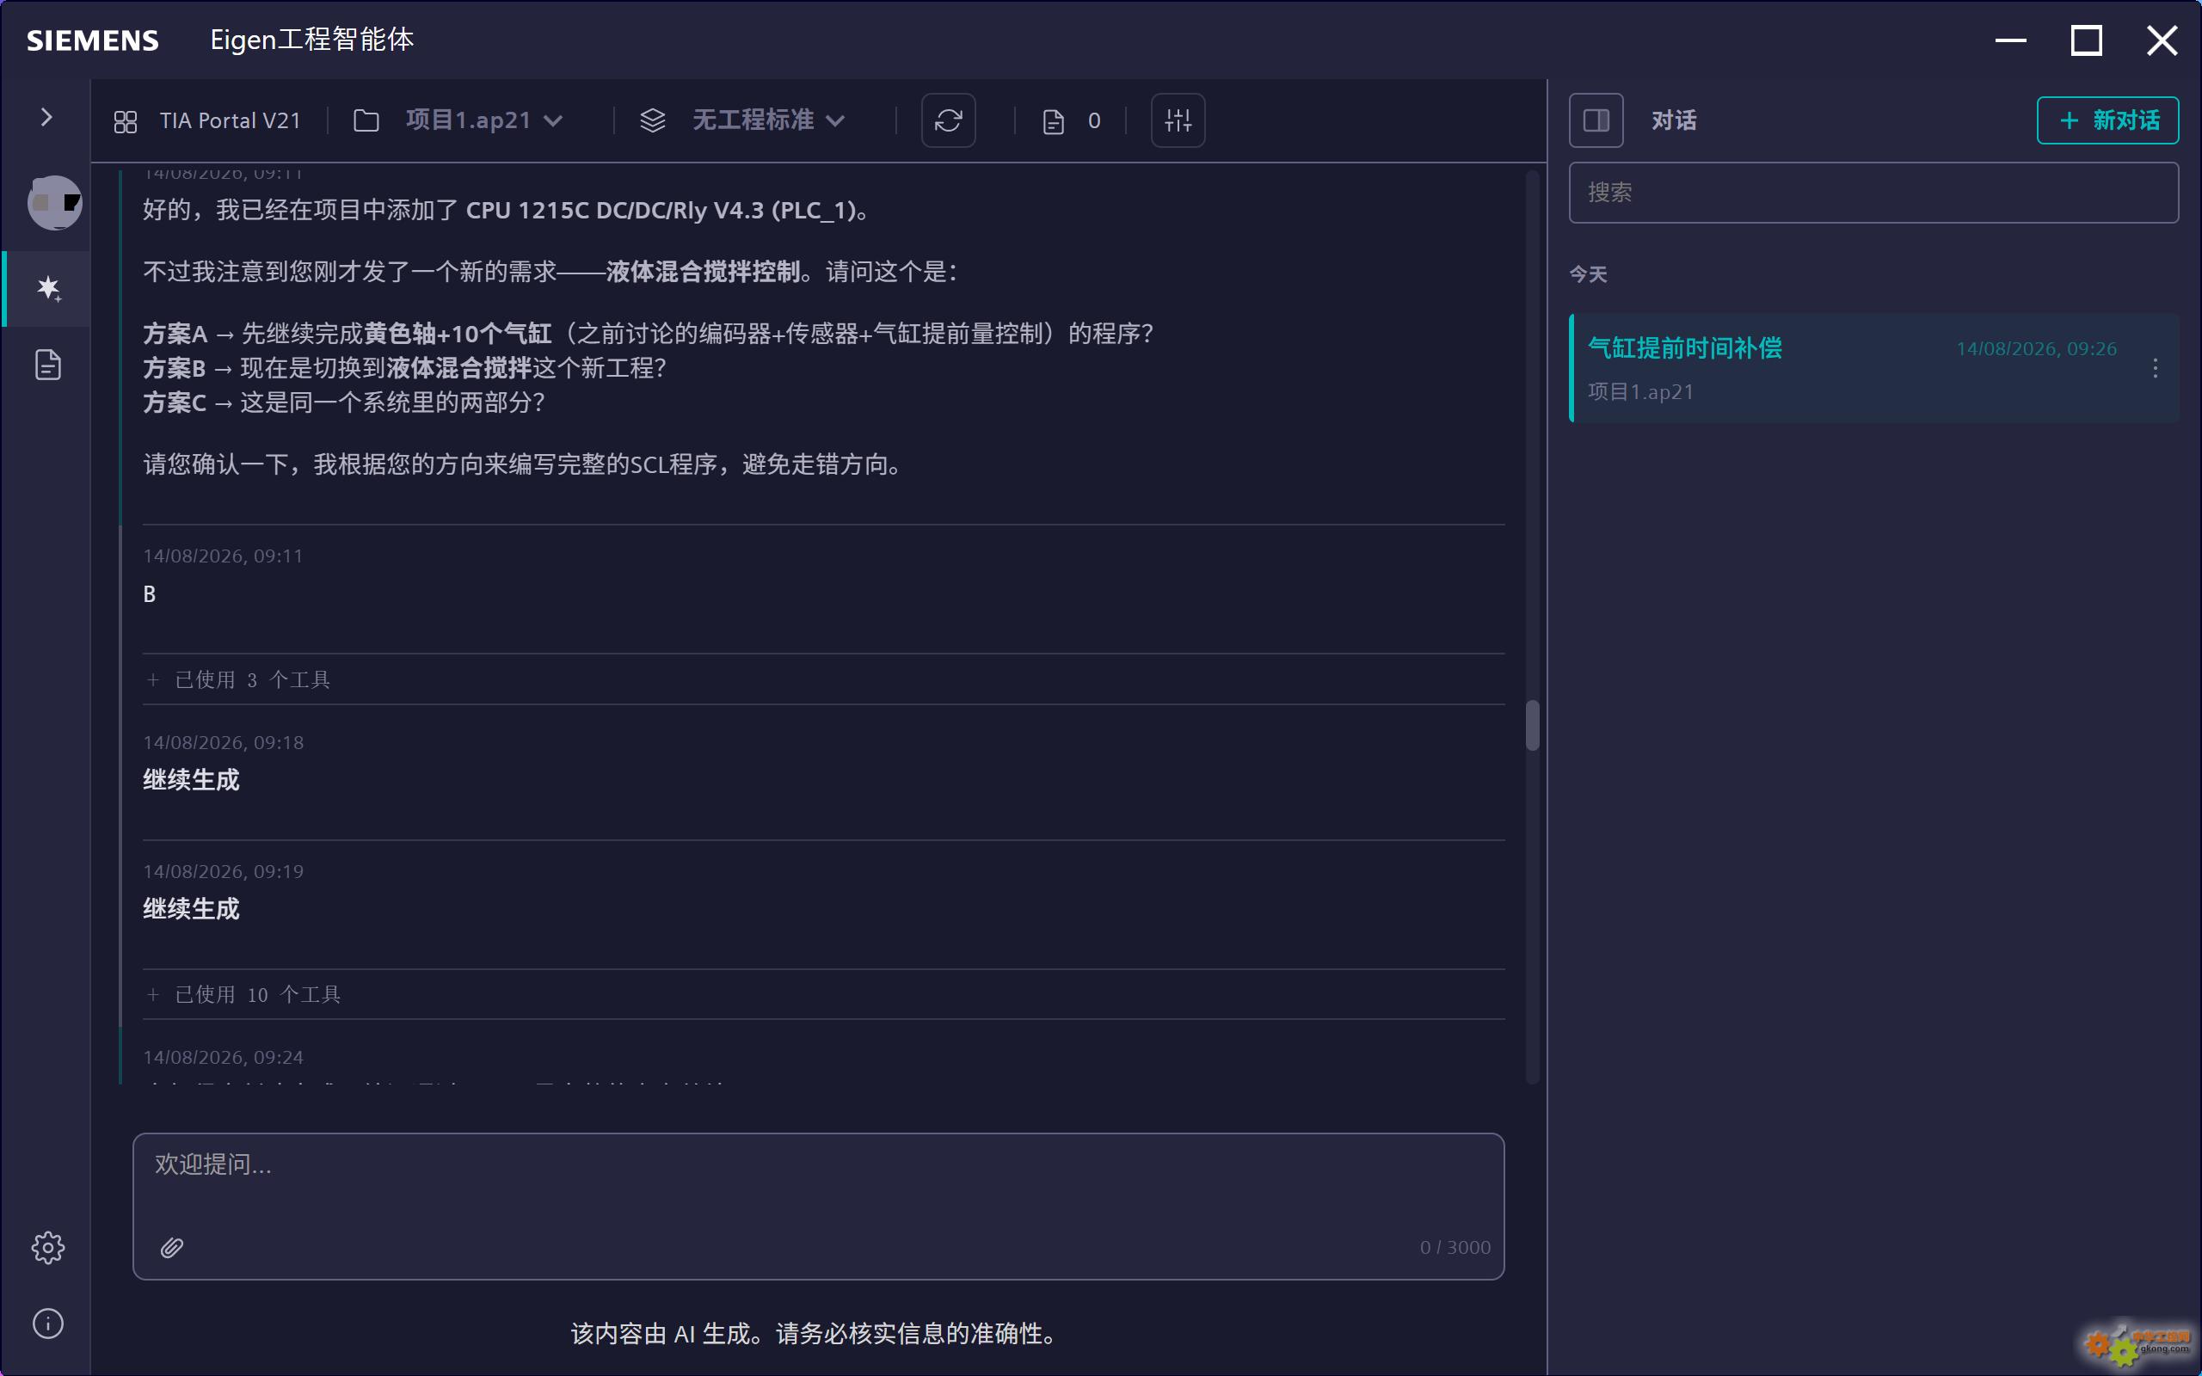This screenshot has width=2202, height=1376.
Task: Click the refresh sync button
Action: [948, 120]
